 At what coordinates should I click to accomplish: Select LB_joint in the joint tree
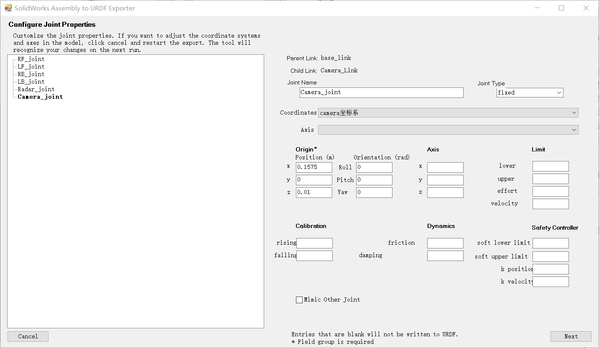click(x=31, y=82)
